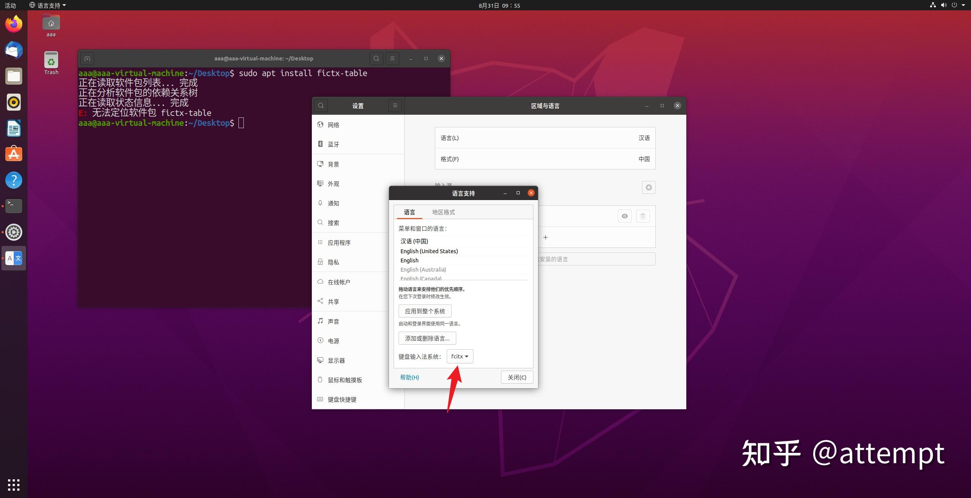Toggle the eye icon in 区域与语言 panel

[x=625, y=216]
